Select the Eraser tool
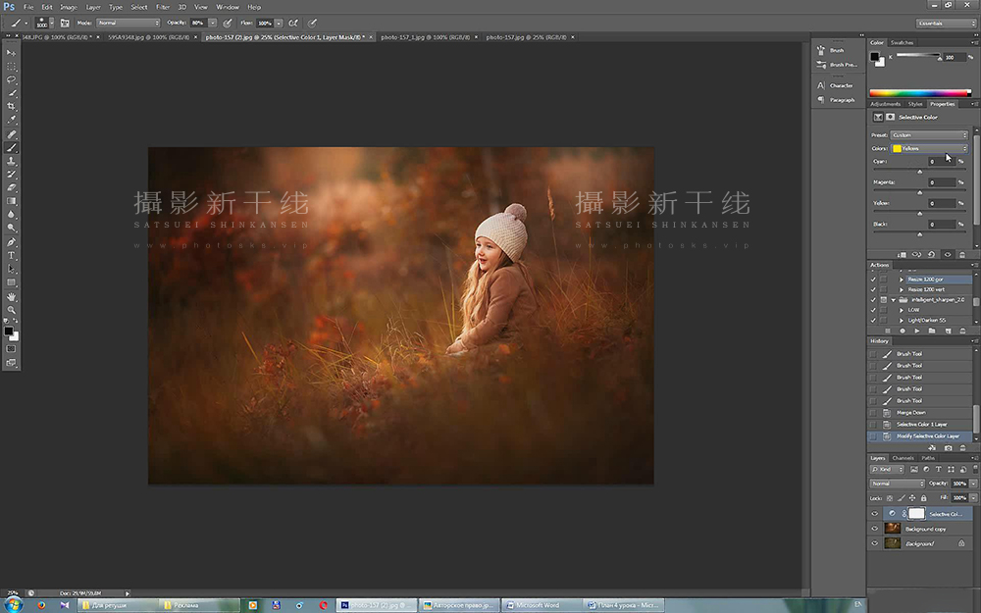Screen dimensions: 981x613 pyautogui.click(x=11, y=187)
